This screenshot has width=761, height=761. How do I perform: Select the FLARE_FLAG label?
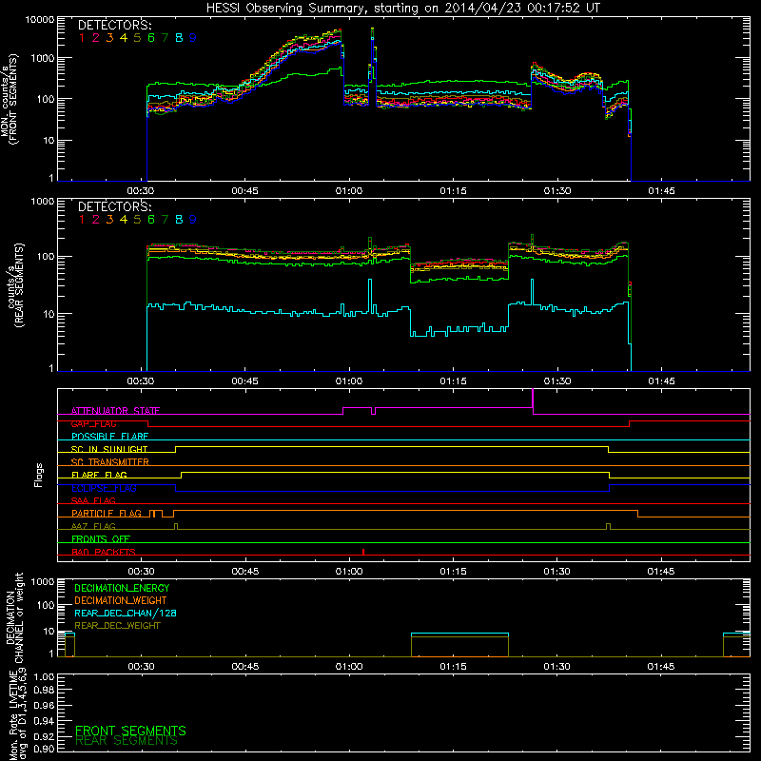point(99,475)
